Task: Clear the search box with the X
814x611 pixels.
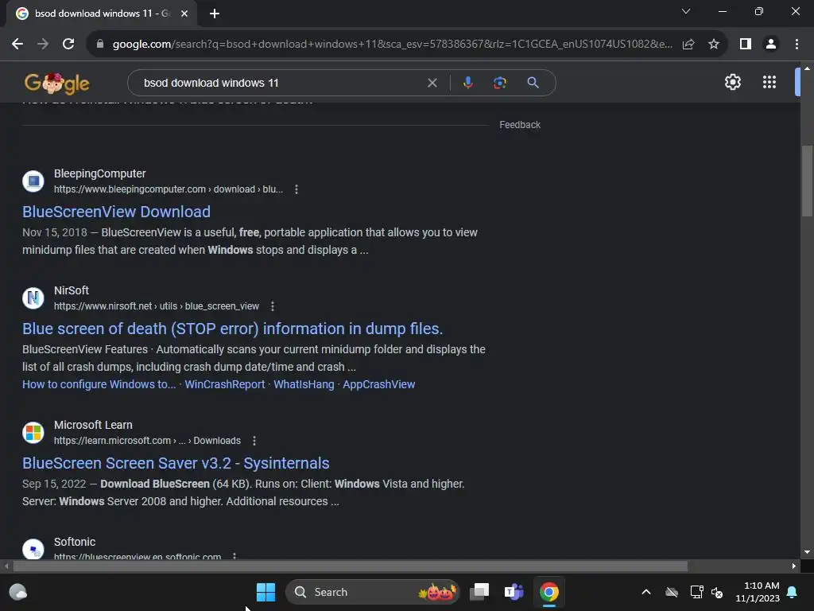Action: pos(432,83)
